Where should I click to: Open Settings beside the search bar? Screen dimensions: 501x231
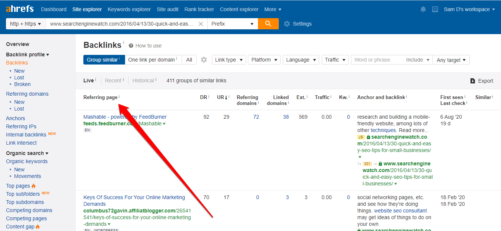coord(298,24)
